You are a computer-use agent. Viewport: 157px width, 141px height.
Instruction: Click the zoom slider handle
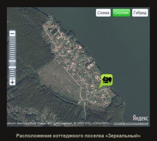13,67
